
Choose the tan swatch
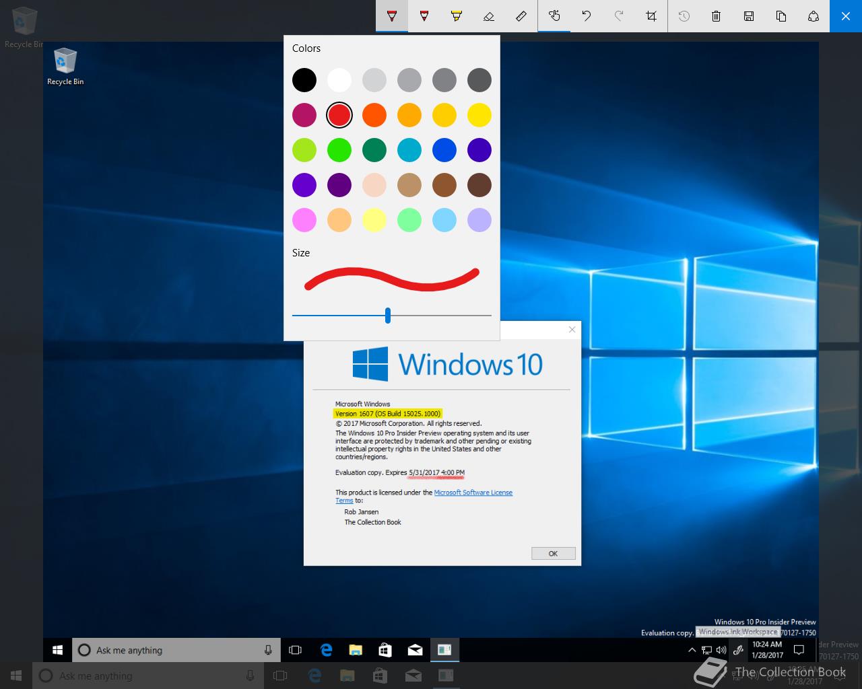[409, 185]
